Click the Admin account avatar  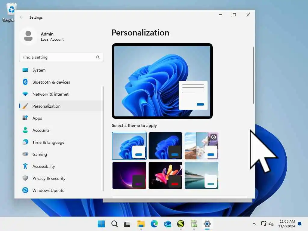click(x=28, y=36)
